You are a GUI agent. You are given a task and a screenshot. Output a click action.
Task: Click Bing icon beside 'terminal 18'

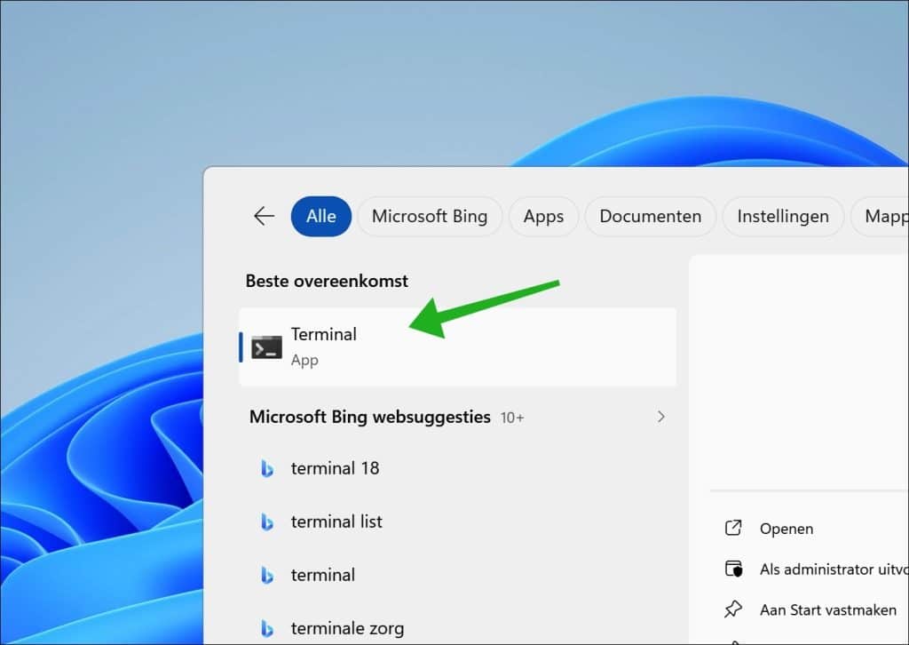coord(266,468)
